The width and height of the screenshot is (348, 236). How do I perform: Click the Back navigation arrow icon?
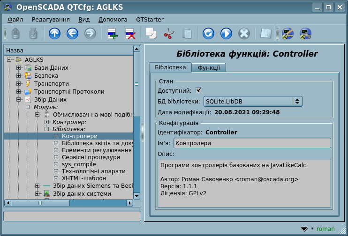tap(72, 34)
